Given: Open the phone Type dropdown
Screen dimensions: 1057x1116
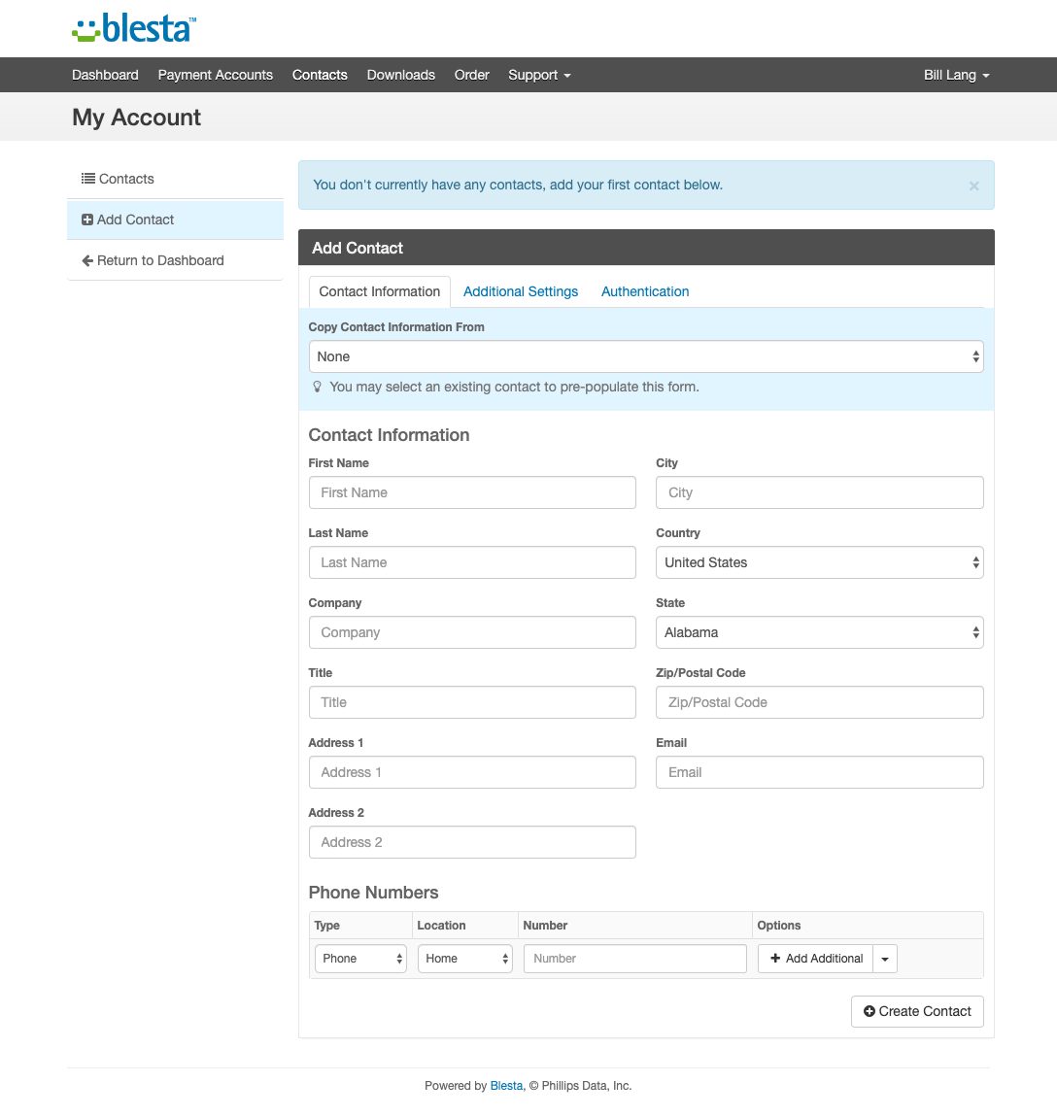Looking at the screenshot, I should click(x=360, y=958).
